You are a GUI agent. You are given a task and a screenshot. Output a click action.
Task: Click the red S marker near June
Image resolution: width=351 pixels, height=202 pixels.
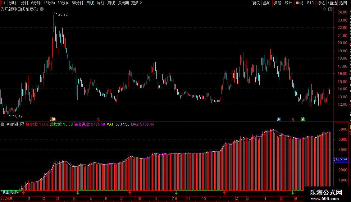(x=293, y=120)
